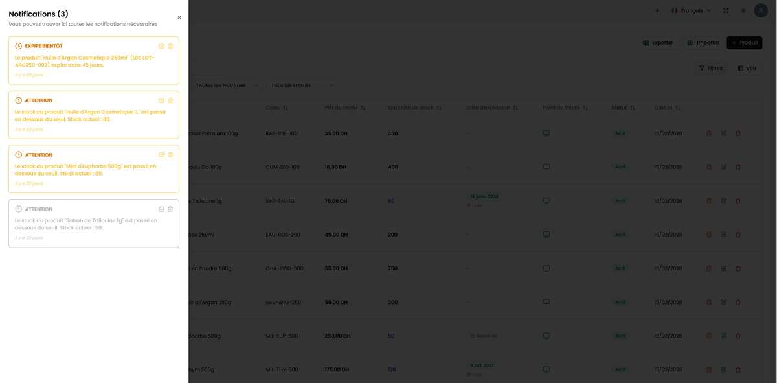This screenshot has width=777, height=383.
Task: Click the Importer button
Action: point(703,43)
